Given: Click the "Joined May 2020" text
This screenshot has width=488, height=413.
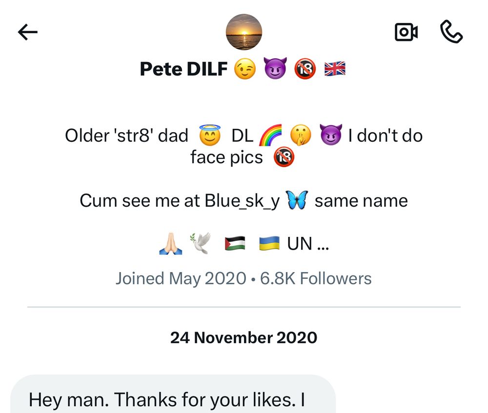Looking at the screenshot, I should click(x=181, y=278).
